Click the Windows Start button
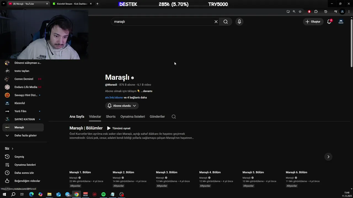The height and width of the screenshot is (198, 353). pyautogui.click(x=4, y=194)
